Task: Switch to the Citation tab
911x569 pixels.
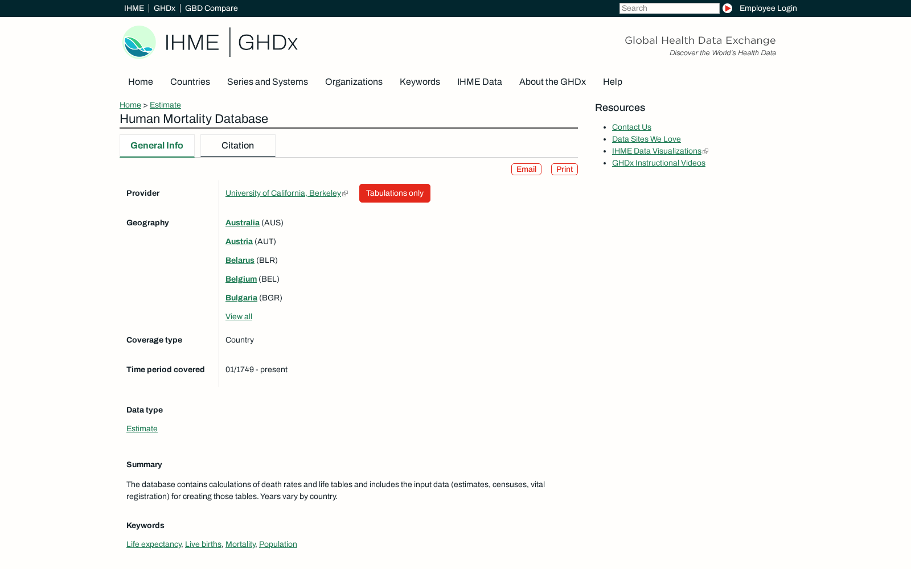Action: pos(237,146)
